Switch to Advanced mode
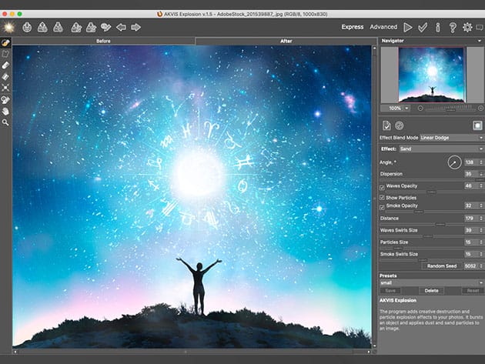 [x=383, y=27]
